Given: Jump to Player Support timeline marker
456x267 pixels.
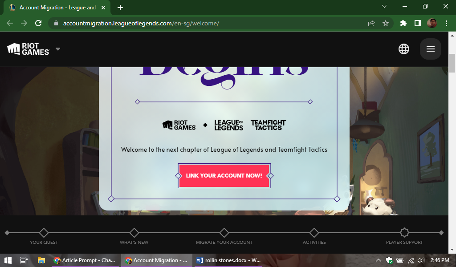Looking at the screenshot, I should (404, 233).
